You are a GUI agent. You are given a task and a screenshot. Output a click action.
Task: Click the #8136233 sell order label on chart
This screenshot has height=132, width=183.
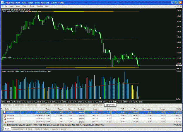7,58
